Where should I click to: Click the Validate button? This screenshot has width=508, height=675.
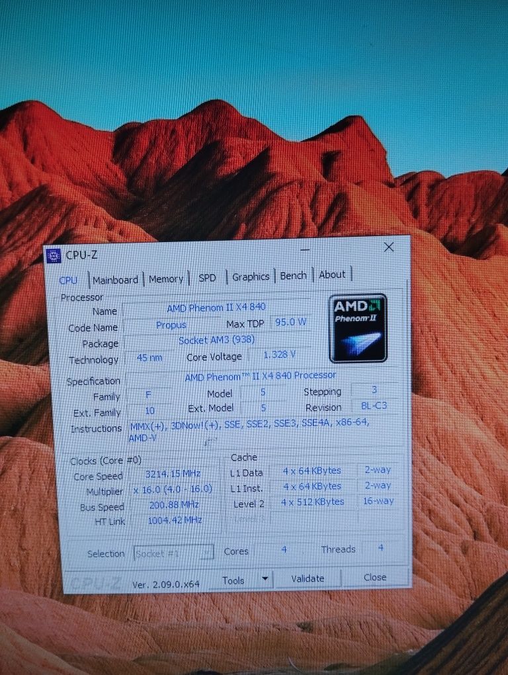tap(308, 578)
